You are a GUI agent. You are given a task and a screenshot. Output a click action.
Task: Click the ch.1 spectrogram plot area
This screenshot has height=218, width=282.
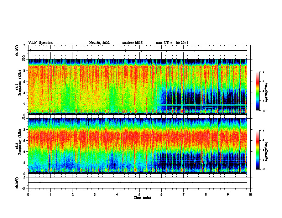139,87
